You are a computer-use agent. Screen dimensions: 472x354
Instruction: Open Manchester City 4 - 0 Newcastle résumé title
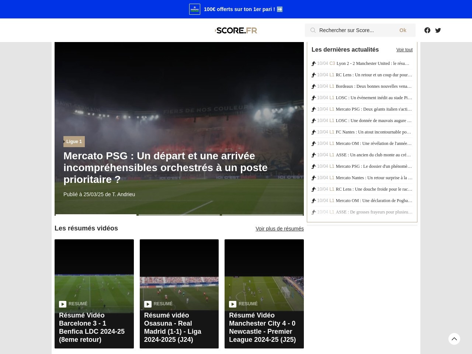[x=263, y=327]
